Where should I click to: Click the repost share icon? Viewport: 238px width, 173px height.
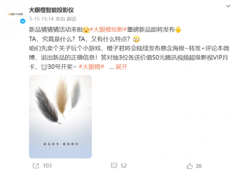coord(36,166)
